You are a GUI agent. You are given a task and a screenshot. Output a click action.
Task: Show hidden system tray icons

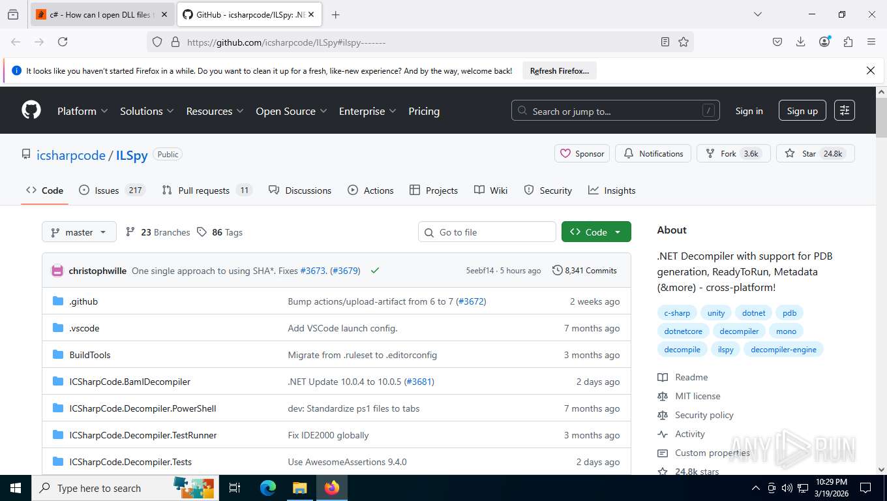point(756,488)
